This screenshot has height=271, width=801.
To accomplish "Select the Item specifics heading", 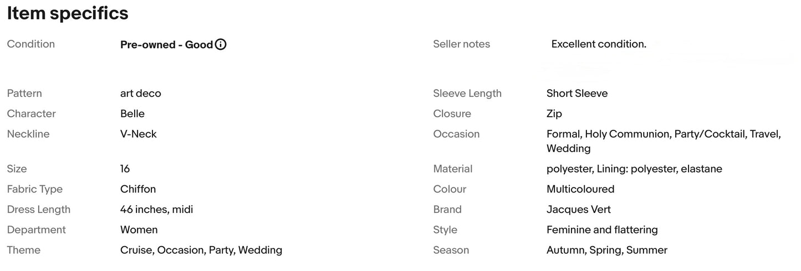I will 68,13.
